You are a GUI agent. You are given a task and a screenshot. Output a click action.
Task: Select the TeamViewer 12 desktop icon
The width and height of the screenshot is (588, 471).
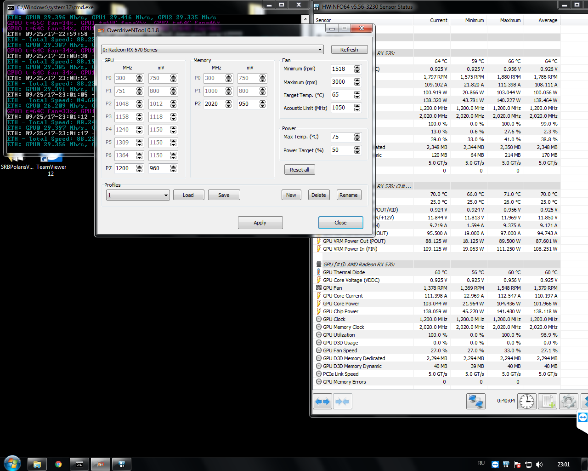tap(51, 165)
